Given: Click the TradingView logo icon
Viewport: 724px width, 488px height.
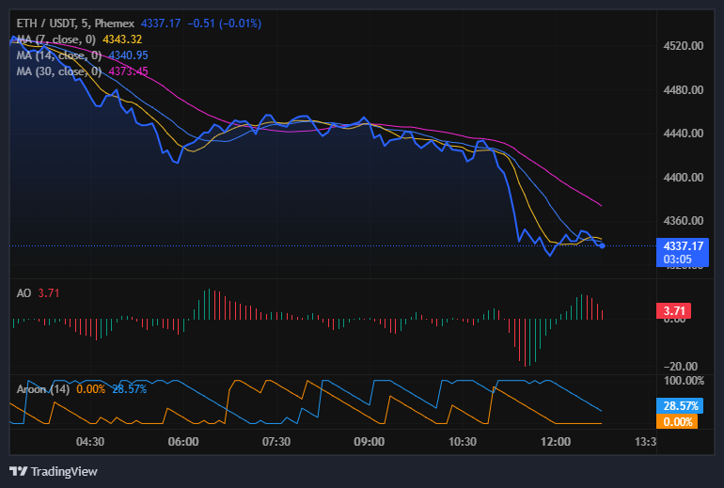Looking at the screenshot, I should [x=18, y=471].
